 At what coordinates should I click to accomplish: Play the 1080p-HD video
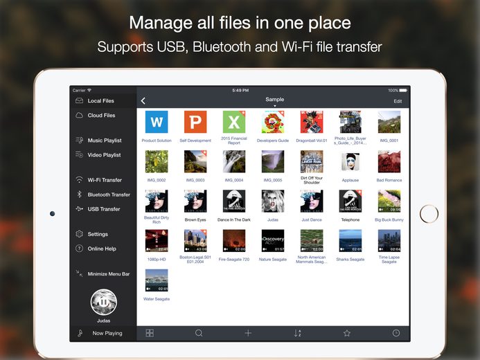[x=157, y=241]
